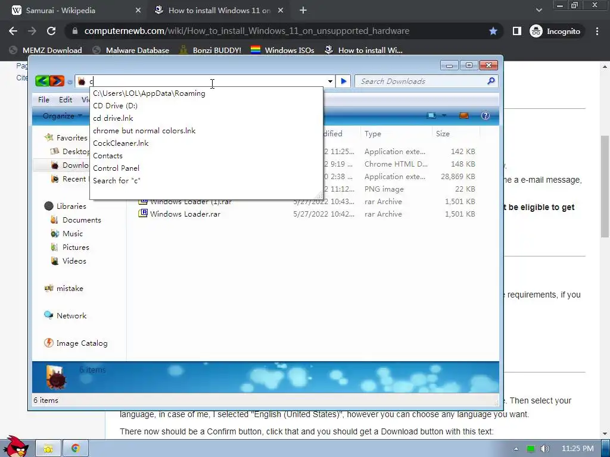Click the Explorer help icon
Image resolution: width=610 pixels, height=457 pixels.
(x=485, y=115)
